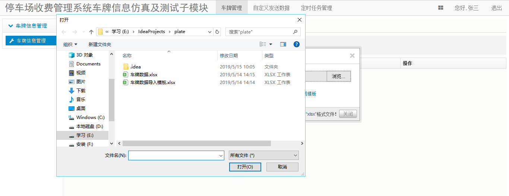
Task: Toggle the preview pane icon
Action: [x=283, y=44]
